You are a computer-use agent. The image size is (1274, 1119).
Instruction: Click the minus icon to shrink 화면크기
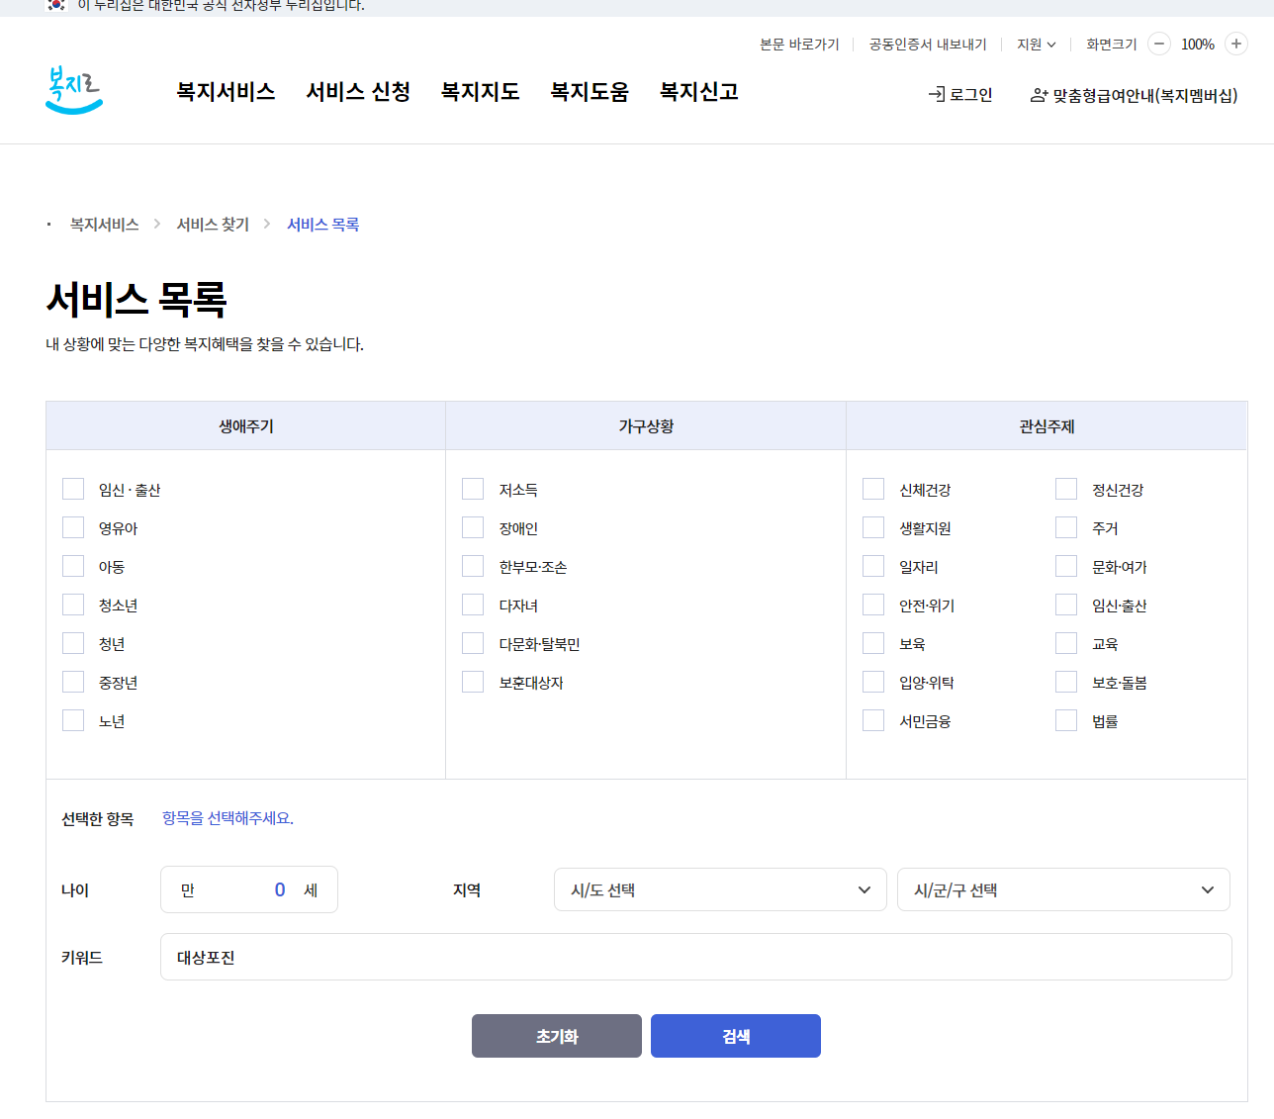tap(1158, 45)
